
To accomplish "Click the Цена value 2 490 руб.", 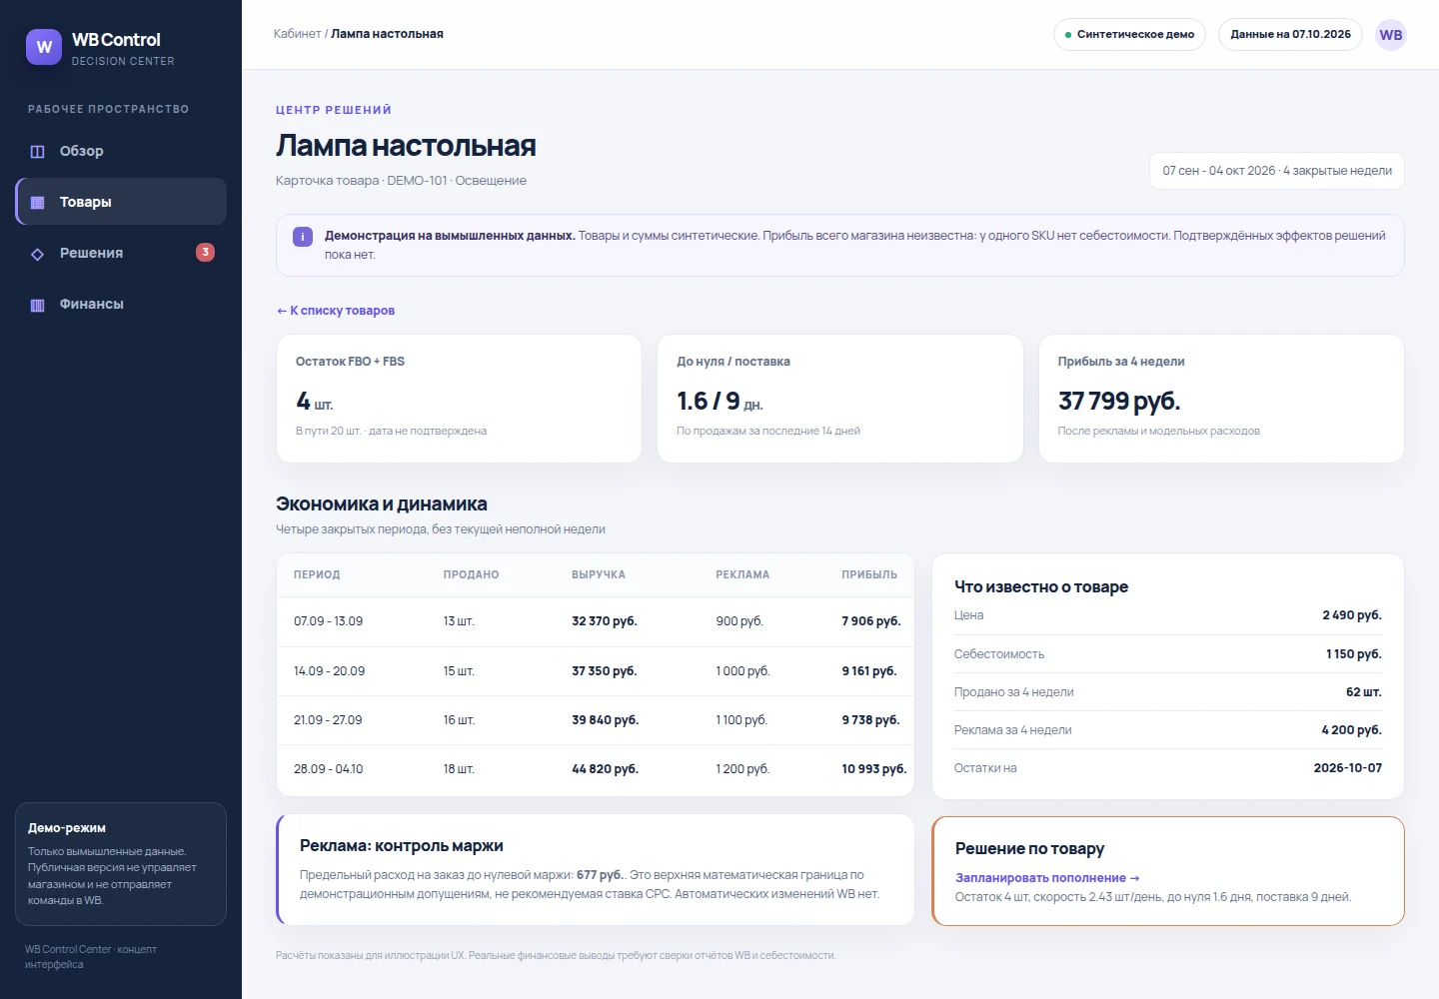I will 1352,615.
